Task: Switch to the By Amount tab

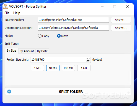Action: (27, 51)
